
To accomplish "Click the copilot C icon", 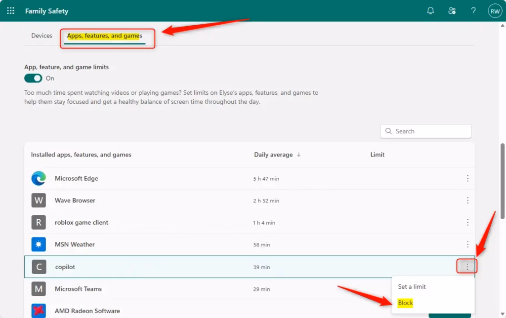I will (39, 267).
